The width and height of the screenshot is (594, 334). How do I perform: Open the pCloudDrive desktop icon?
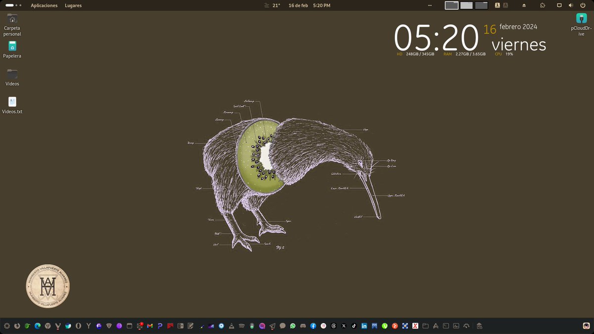coord(581,23)
